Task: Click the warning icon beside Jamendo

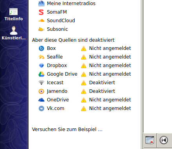Action: pos(84,91)
